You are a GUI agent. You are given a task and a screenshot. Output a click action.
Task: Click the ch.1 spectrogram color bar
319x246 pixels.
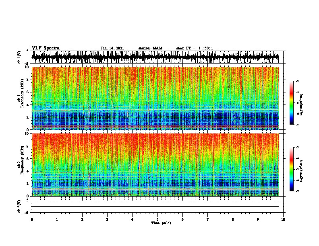(x=291, y=103)
